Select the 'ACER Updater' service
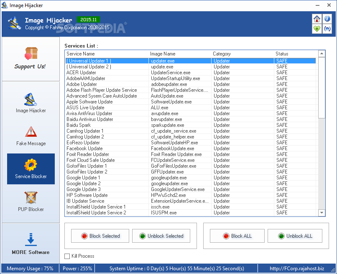Image resolution: width=337 pixels, height=274 pixels. pos(191,73)
